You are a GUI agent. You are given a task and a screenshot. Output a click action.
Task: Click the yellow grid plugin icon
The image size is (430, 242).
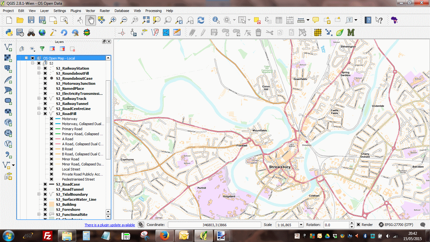pos(318,32)
